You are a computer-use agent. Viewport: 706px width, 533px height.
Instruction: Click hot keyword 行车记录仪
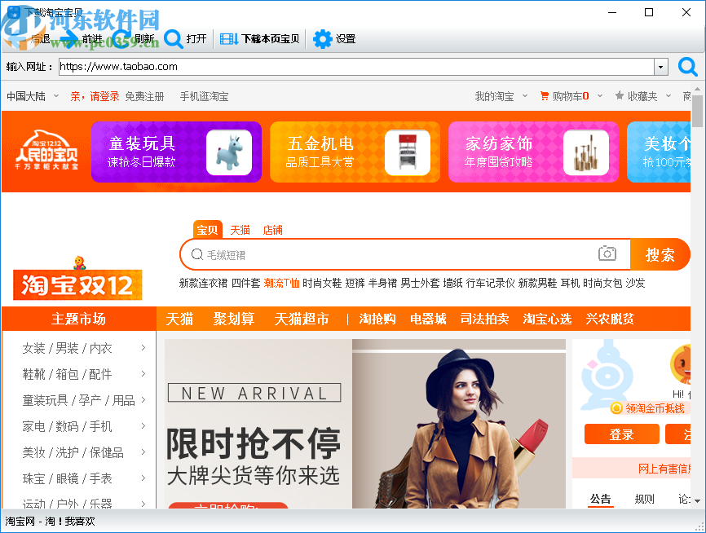tap(490, 283)
